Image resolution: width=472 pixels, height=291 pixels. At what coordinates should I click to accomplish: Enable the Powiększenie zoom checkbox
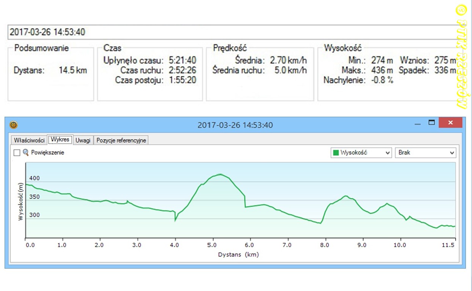(x=17, y=153)
